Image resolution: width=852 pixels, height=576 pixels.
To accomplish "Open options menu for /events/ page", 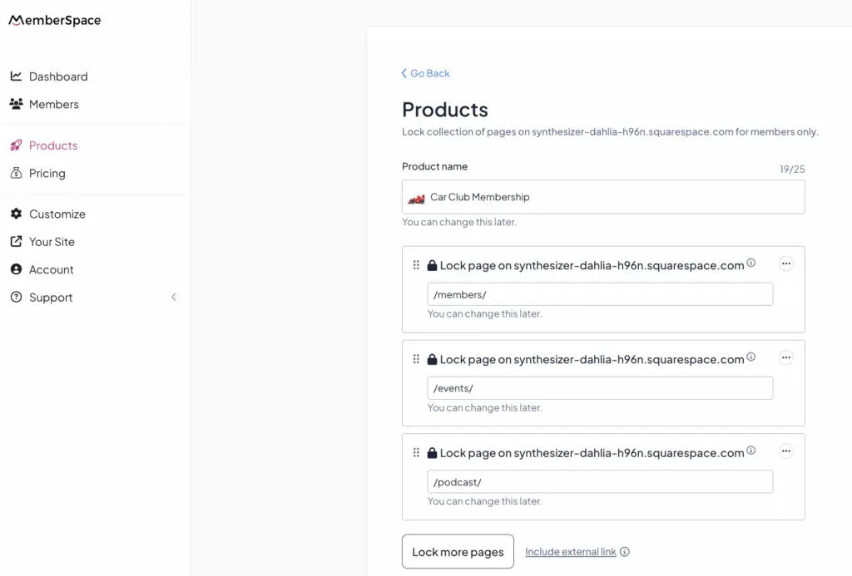I will (x=786, y=357).
